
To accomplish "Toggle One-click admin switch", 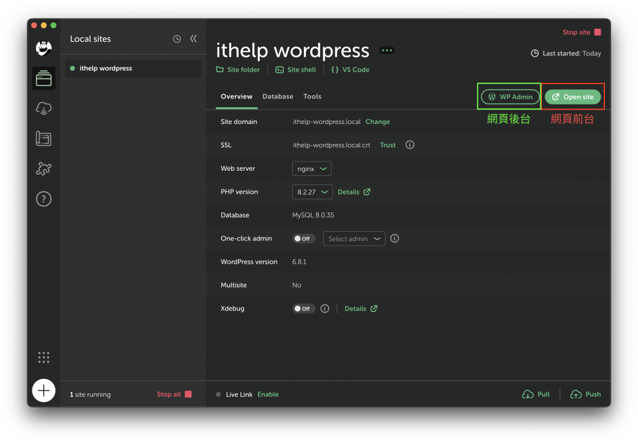I will pos(303,239).
